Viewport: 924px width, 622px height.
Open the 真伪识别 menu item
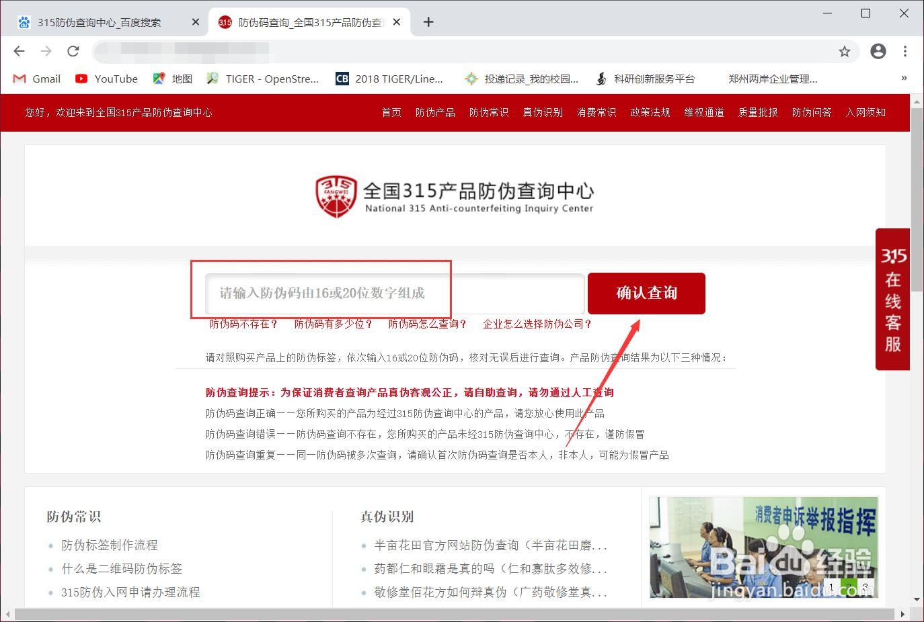point(543,112)
